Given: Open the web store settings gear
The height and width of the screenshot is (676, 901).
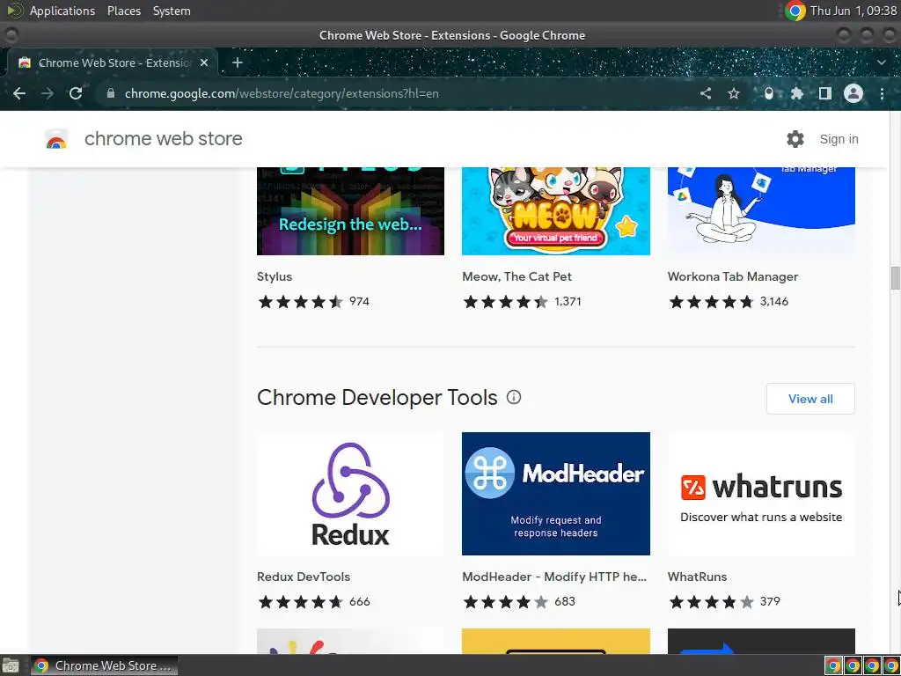Looking at the screenshot, I should [795, 138].
